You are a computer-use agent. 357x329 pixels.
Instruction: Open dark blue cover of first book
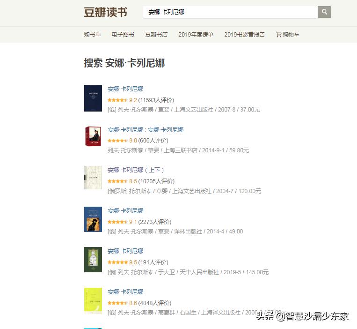(x=93, y=98)
